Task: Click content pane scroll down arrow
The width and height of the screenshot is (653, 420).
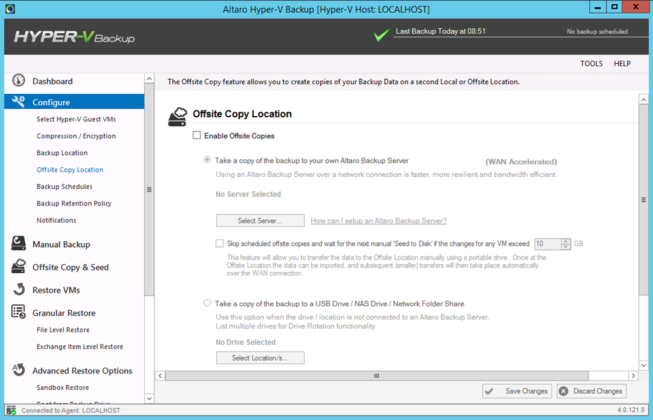Action: (643, 365)
